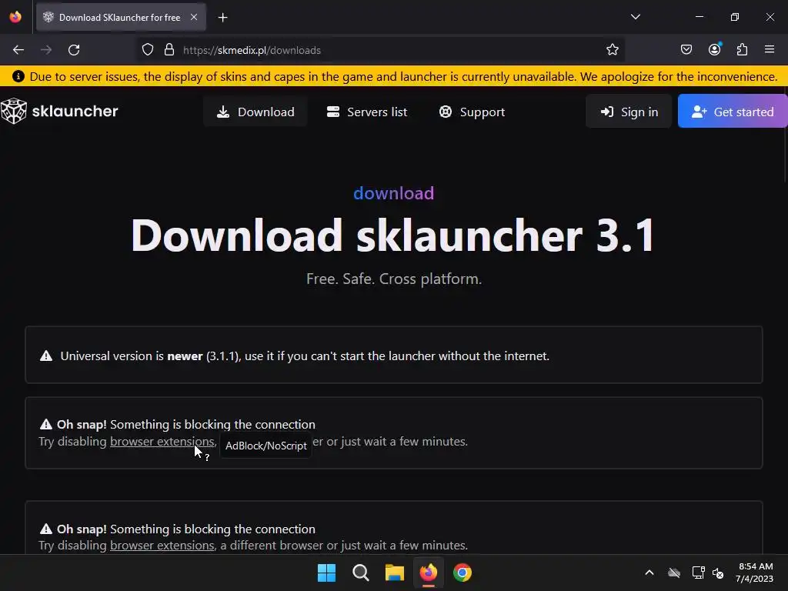Click the AdBlock/NoScript tooltip
This screenshot has height=591, width=788.
265,446
